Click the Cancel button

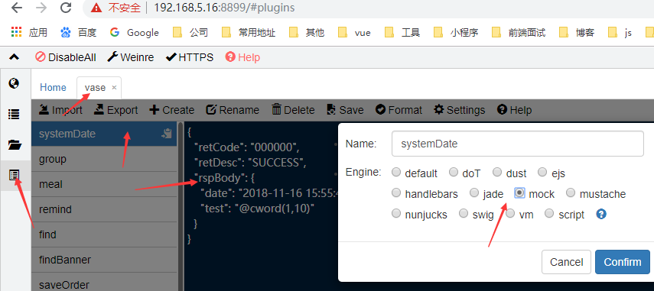click(x=566, y=262)
